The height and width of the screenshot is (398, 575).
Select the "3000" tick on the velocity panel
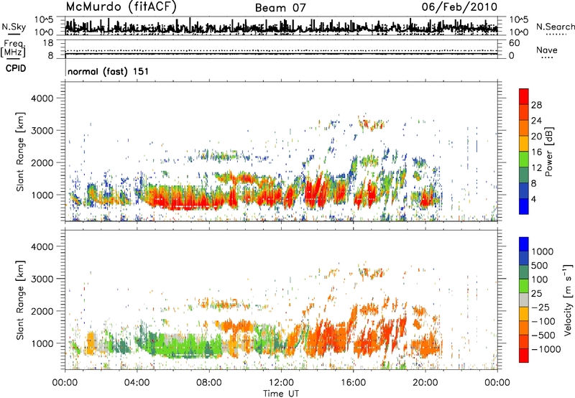click(x=42, y=279)
